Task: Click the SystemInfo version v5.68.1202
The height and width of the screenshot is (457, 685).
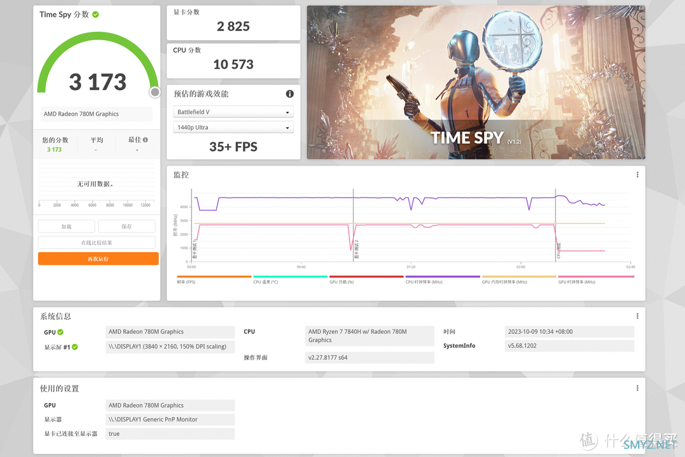Action: [x=569, y=345]
